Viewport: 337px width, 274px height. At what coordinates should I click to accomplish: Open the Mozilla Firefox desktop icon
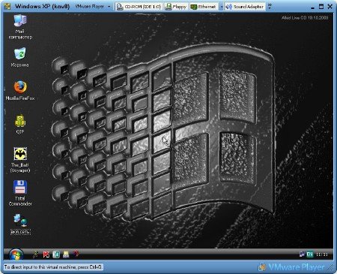20,90
